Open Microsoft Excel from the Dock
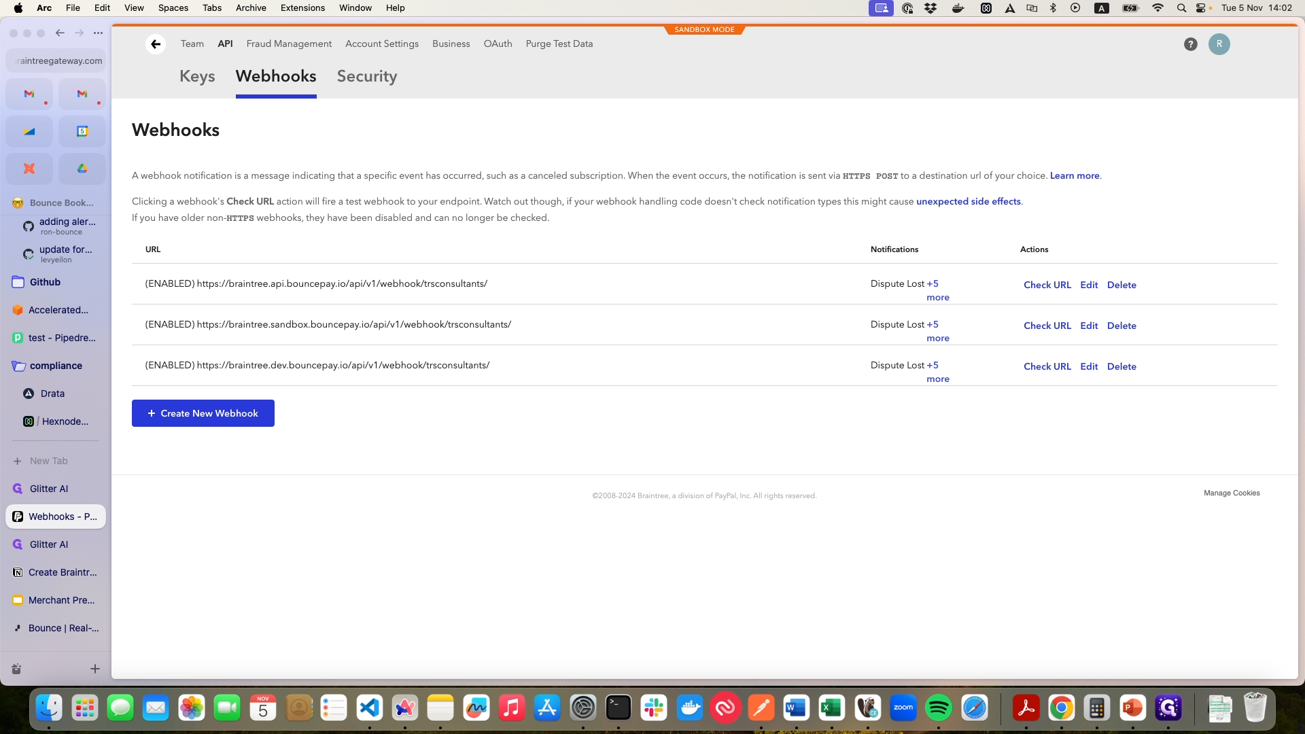Viewport: 1305px width, 734px height. (832, 708)
